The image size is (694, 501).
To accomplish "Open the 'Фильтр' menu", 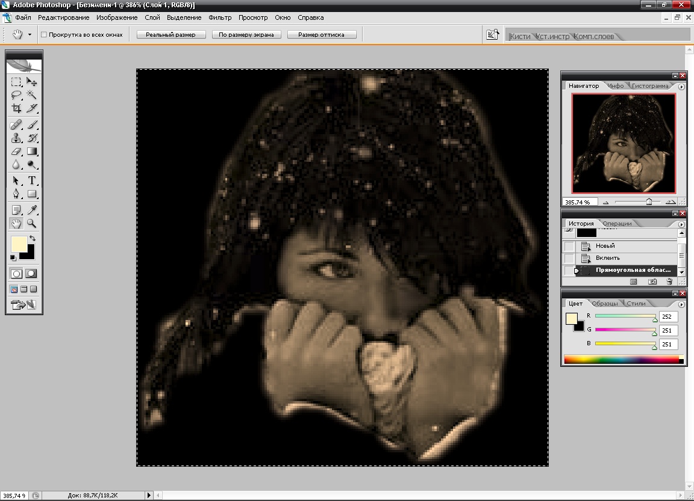I will [220, 17].
